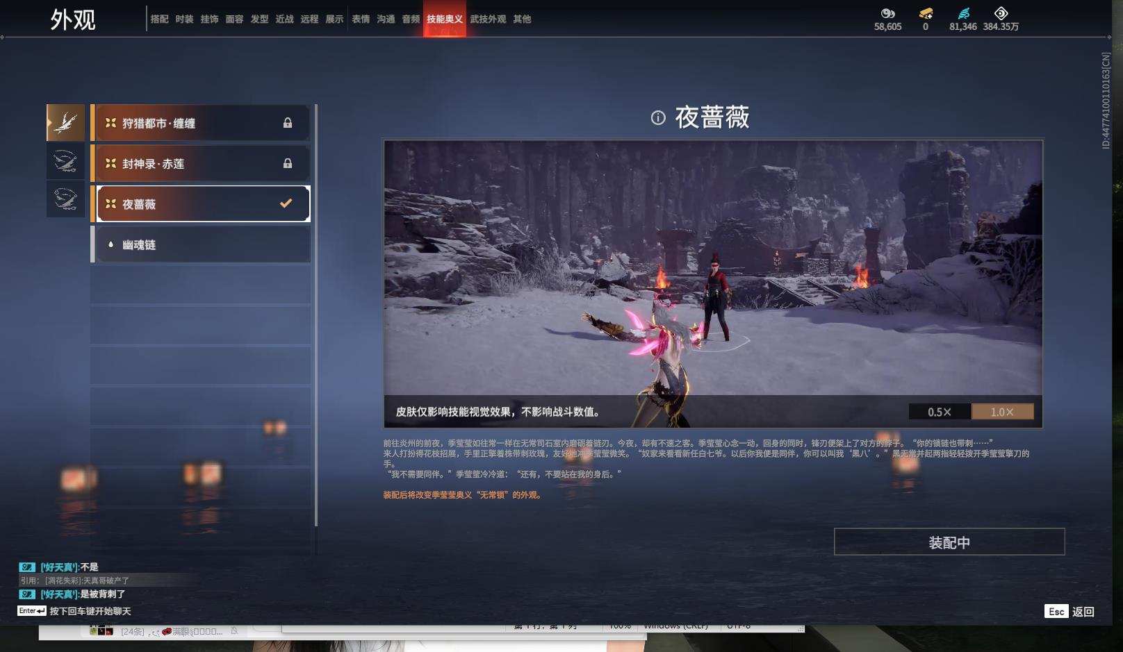Set preview speed to 0.5×
The width and height of the screenshot is (1123, 652).
point(940,412)
